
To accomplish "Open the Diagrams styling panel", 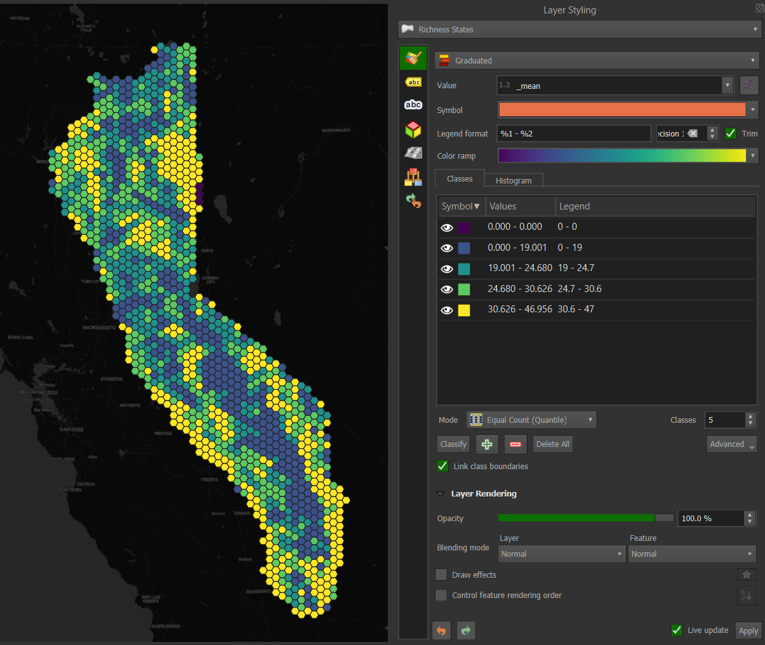I will (413, 177).
